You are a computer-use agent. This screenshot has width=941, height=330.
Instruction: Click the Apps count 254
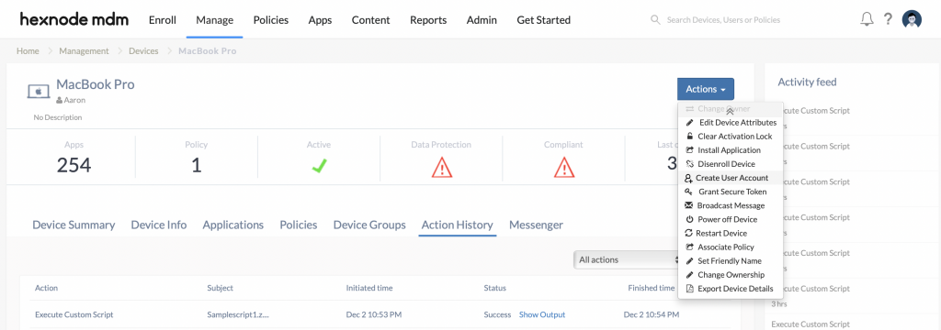click(x=74, y=165)
